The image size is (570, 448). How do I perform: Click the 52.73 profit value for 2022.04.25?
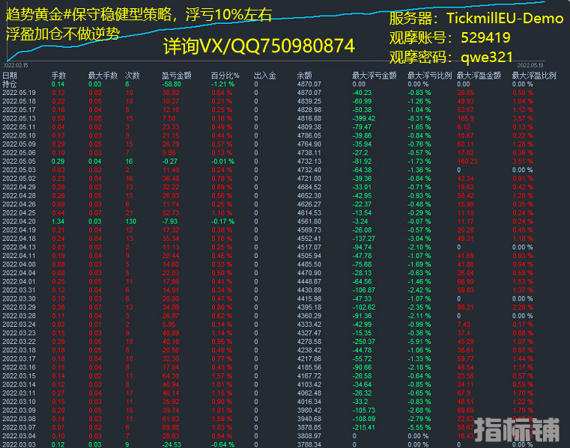tap(171, 212)
